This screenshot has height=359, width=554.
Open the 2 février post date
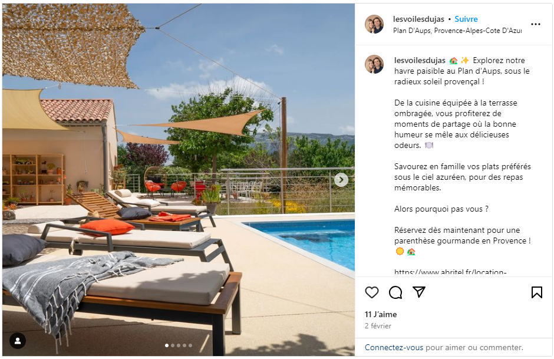[378, 326]
